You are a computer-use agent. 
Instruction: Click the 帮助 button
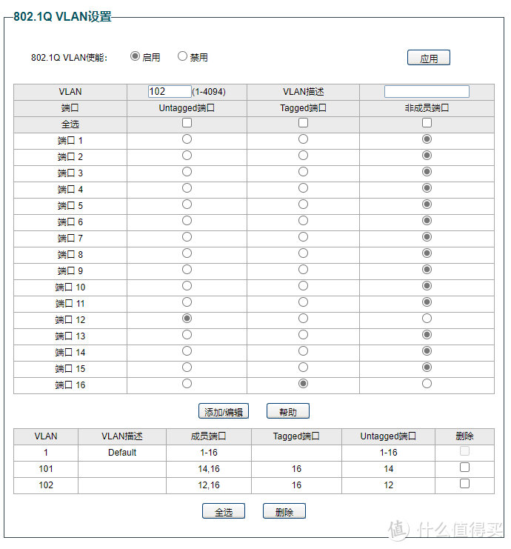[x=287, y=411]
